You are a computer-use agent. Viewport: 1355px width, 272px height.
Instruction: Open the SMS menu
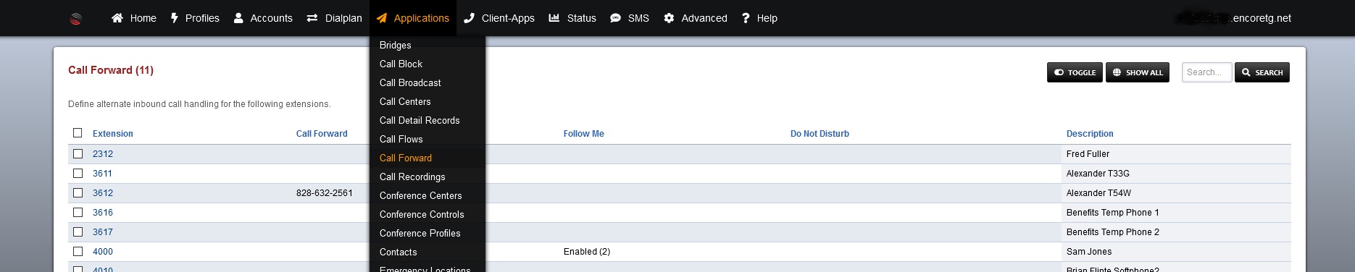(630, 18)
